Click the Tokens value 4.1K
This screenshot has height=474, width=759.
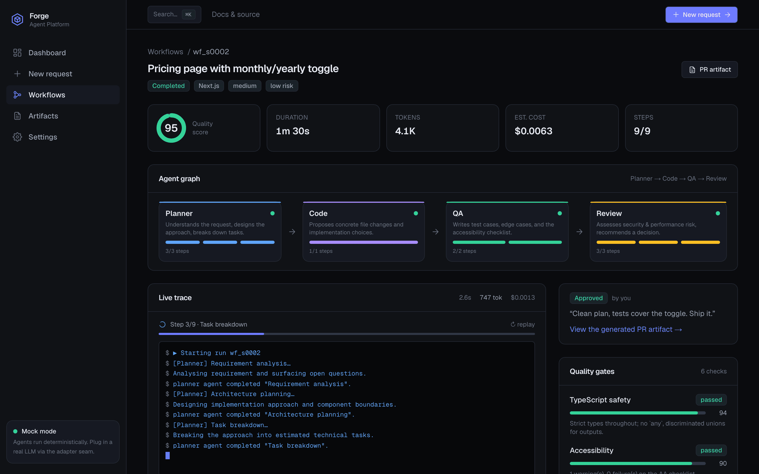405,131
